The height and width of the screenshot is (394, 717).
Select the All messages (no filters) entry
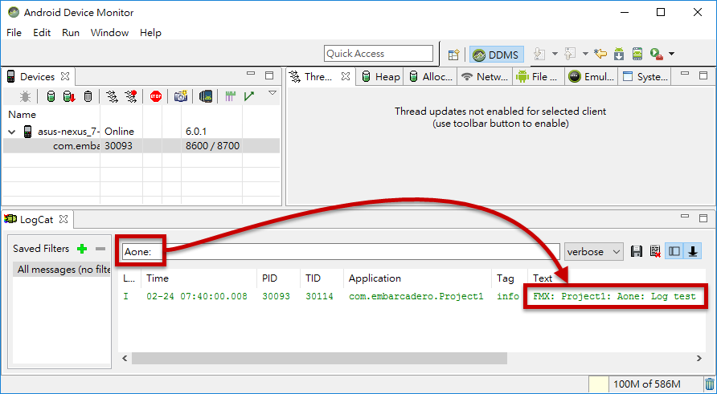pyautogui.click(x=61, y=270)
